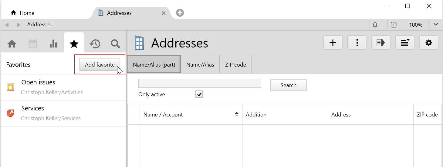This screenshot has height=167, width=443.
Task: Click into the name search input field
Action: click(200, 83)
